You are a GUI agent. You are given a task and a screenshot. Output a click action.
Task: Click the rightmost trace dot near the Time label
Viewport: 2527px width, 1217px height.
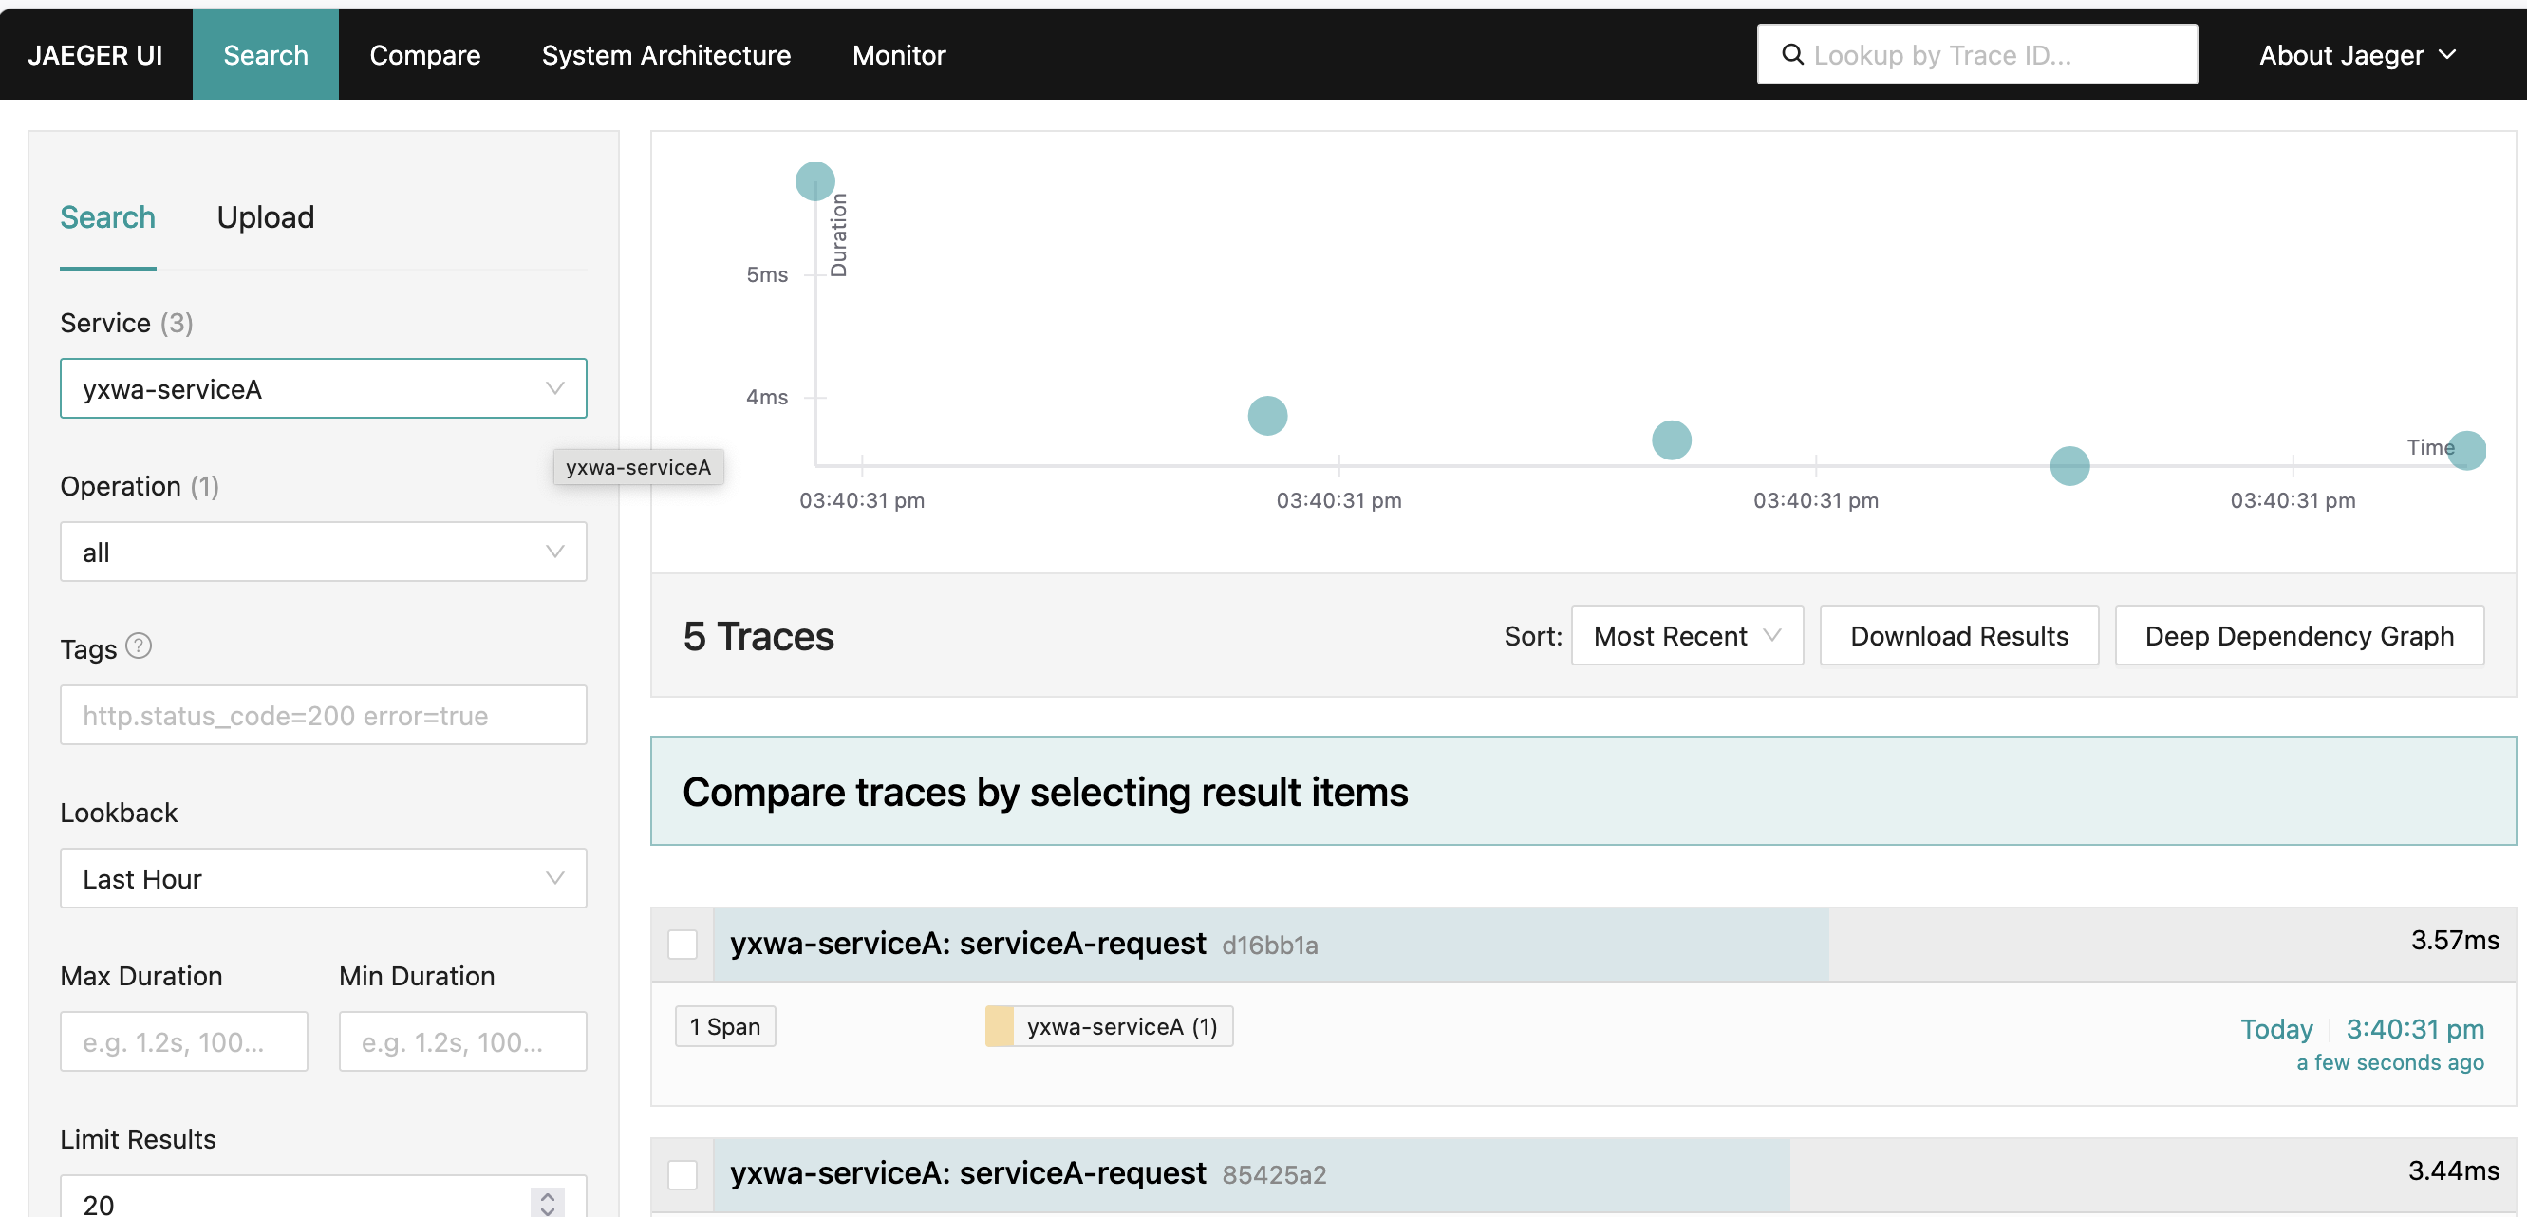pyautogui.click(x=2465, y=451)
